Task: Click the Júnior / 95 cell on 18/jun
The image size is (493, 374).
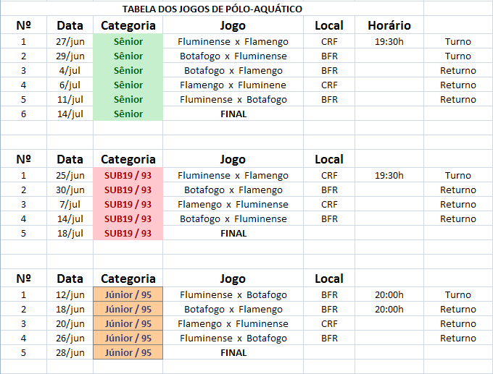Action: pos(128,309)
